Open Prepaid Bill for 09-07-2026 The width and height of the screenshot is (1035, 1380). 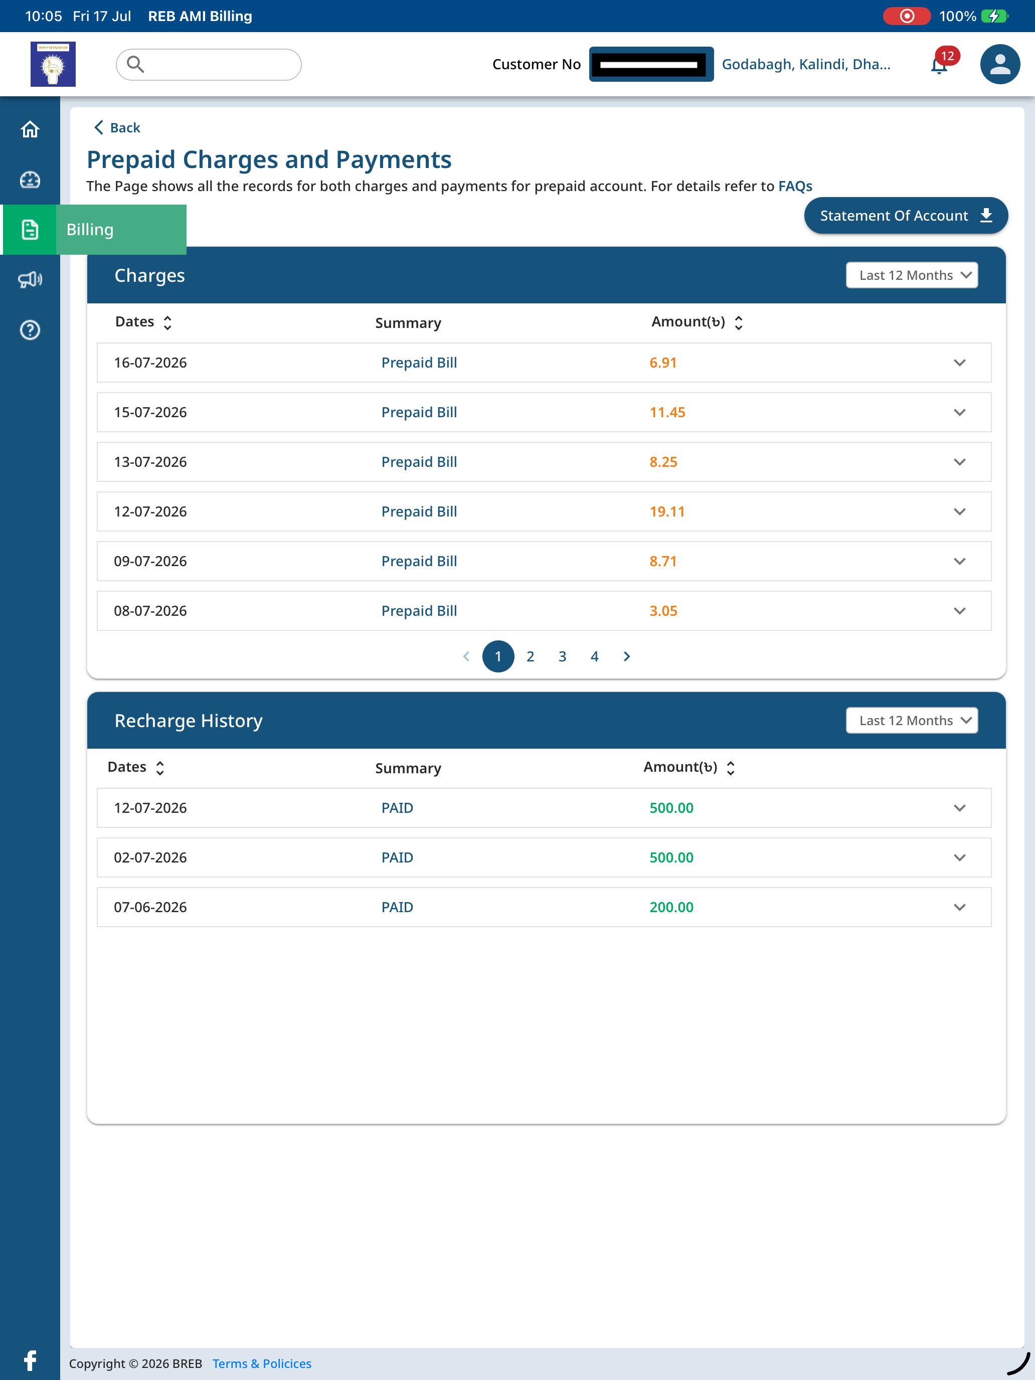tap(419, 561)
